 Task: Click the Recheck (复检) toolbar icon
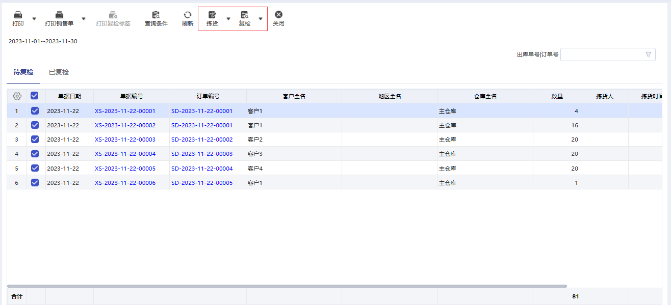pos(245,15)
